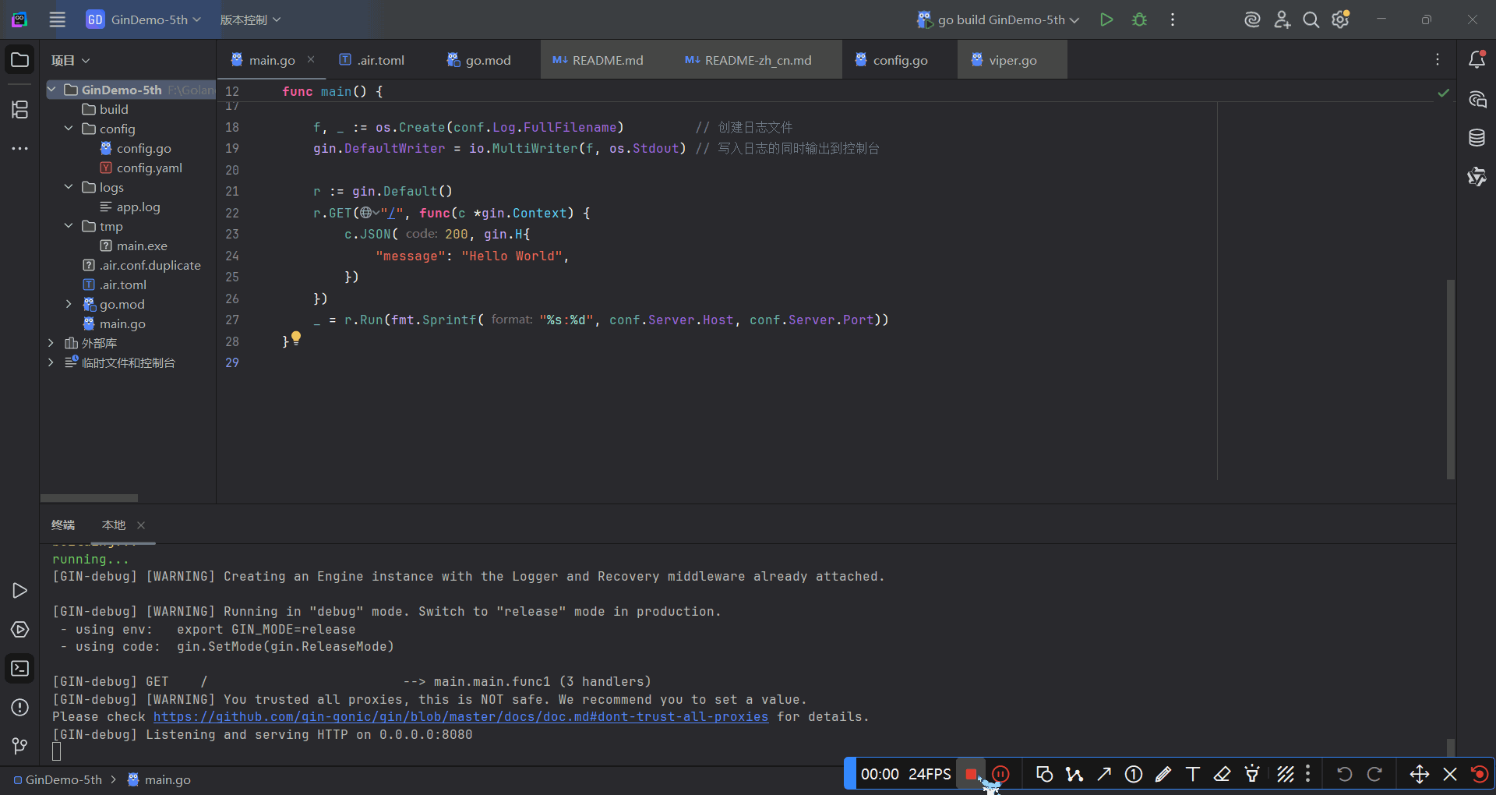
Task: Open the Git version control tool window
Action: click(x=20, y=746)
